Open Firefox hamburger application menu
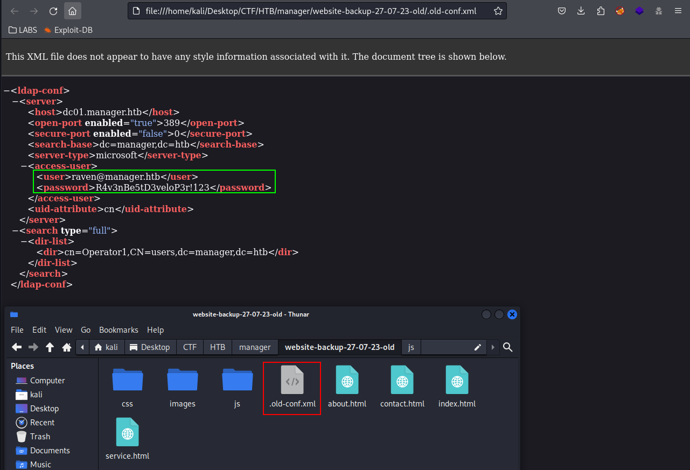Screen dimensions: 690x470 (x=678, y=11)
